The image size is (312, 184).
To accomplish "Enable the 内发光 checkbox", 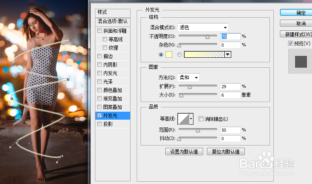I will 99,73.
